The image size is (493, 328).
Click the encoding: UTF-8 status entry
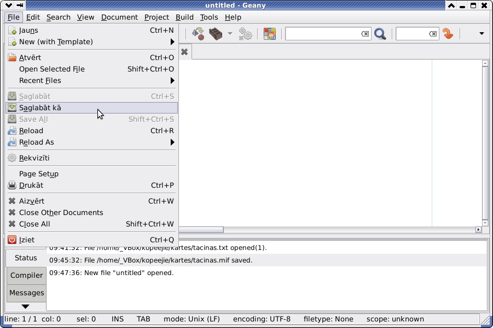[262, 319]
